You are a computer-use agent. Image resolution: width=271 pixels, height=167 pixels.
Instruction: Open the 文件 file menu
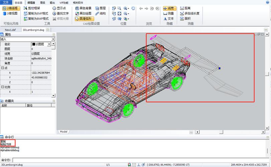(6, 2)
